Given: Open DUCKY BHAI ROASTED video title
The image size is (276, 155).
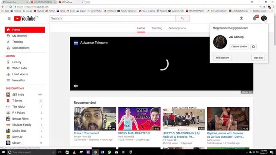Looking at the screenshot, I should tap(134, 133).
